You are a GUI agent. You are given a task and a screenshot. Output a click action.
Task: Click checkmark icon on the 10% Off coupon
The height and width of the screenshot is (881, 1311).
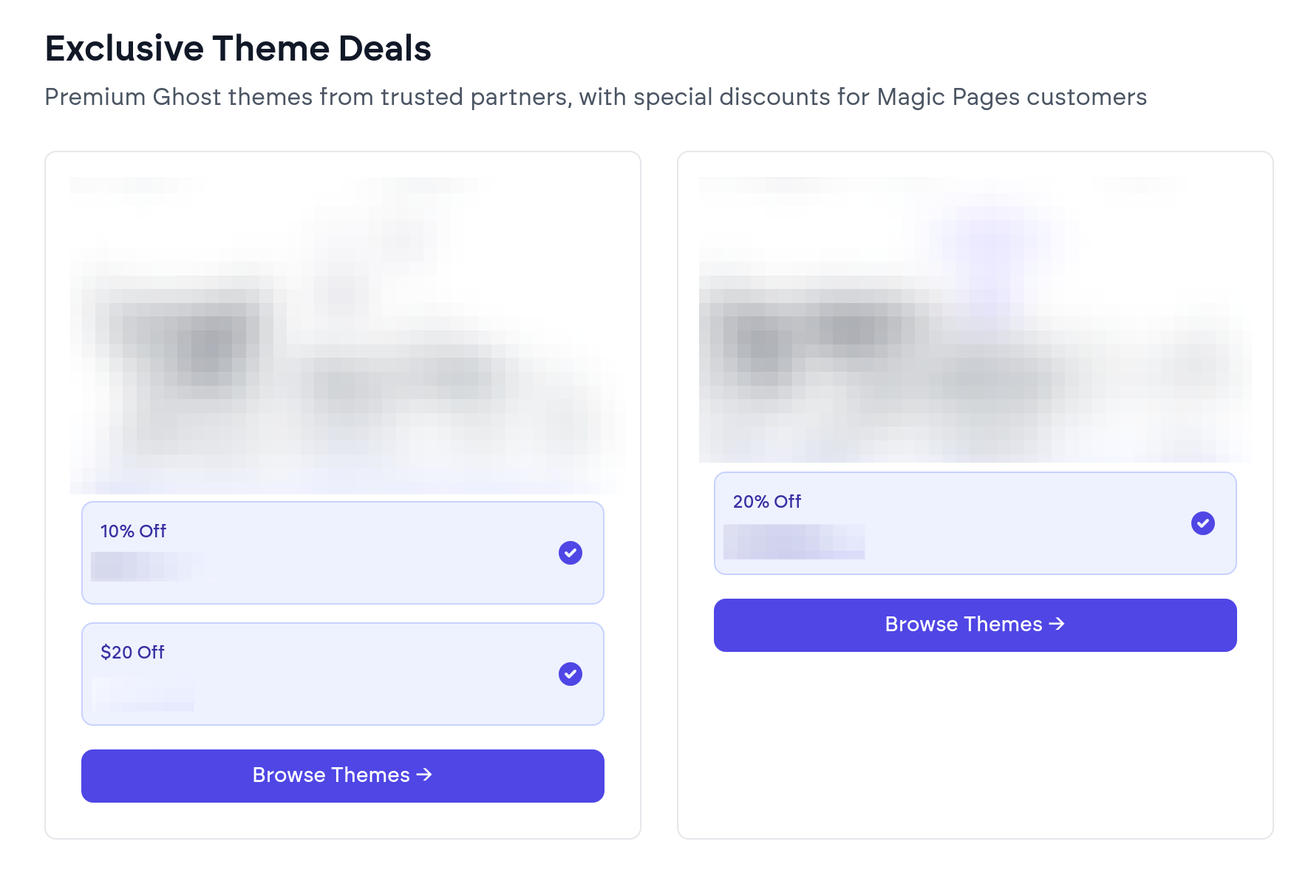coord(570,553)
